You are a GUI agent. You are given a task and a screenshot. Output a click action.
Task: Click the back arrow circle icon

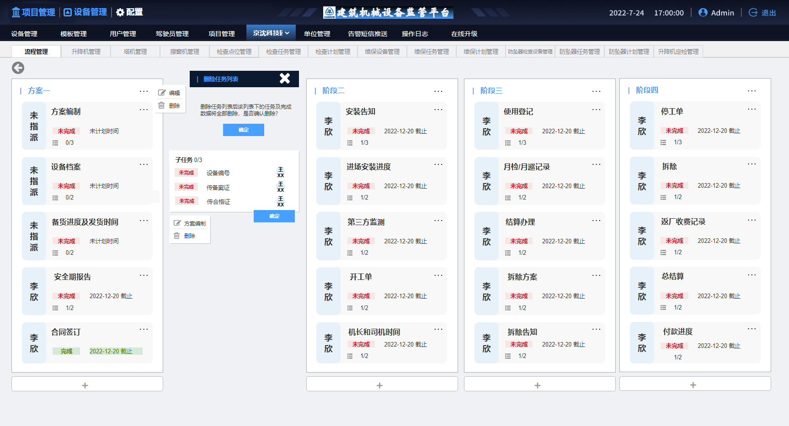coord(18,68)
